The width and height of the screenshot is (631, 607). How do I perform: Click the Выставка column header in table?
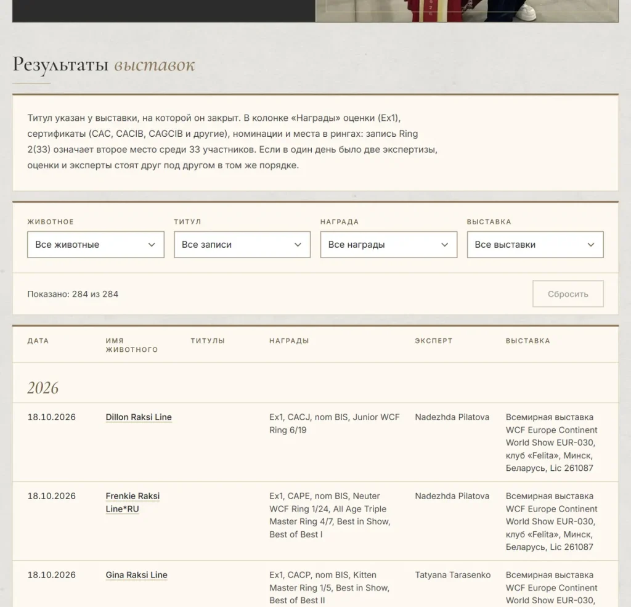[527, 341]
